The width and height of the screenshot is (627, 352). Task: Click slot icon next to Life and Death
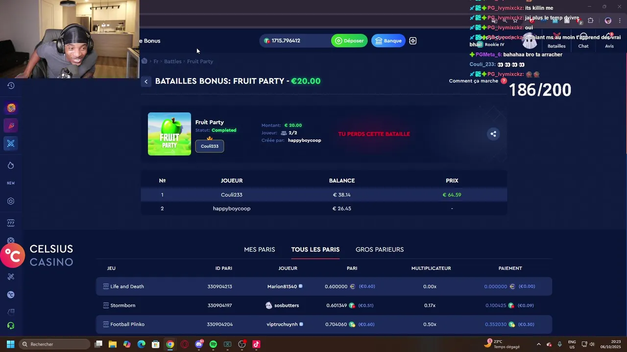click(x=106, y=286)
